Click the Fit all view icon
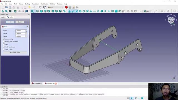The height and width of the screenshot is (100, 178). pos(3,11)
